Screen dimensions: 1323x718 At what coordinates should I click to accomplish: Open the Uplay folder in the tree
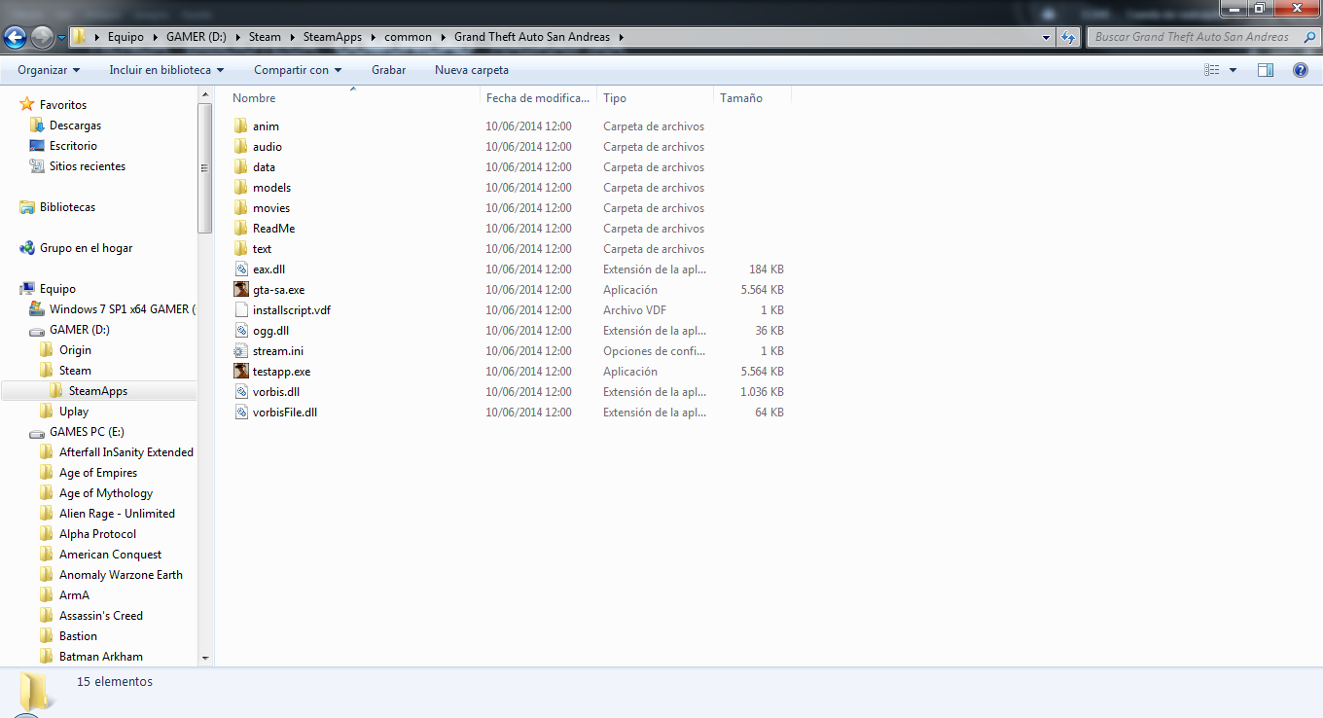click(74, 412)
